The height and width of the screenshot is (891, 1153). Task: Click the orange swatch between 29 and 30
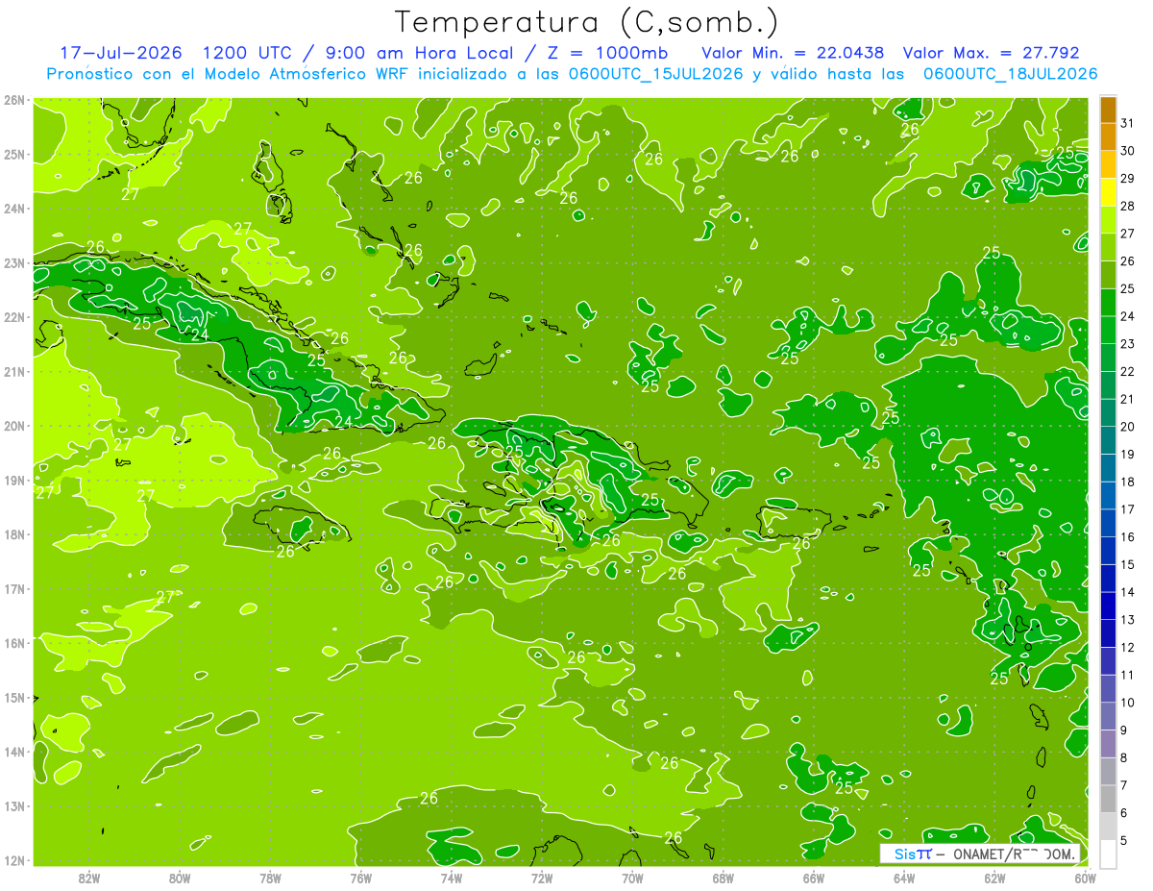pos(1108,164)
